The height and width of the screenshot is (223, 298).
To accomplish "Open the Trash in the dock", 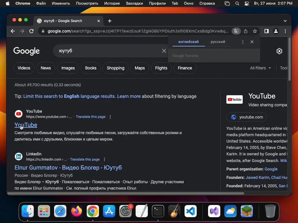I will tap(270, 211).
